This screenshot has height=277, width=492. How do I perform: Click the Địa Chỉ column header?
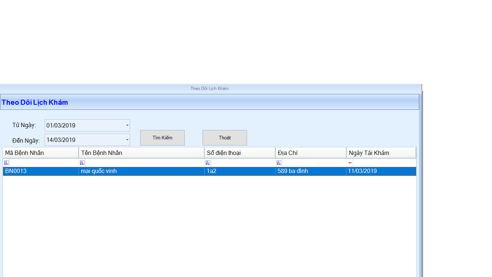coord(310,153)
